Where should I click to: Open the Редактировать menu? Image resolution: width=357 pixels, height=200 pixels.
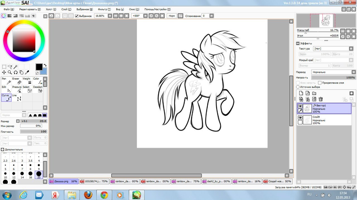(30, 9)
